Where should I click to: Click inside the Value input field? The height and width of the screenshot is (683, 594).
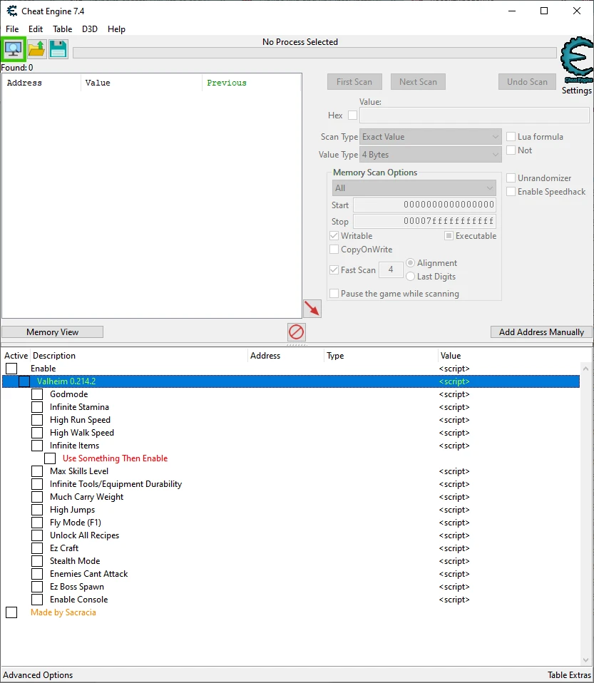[474, 115]
